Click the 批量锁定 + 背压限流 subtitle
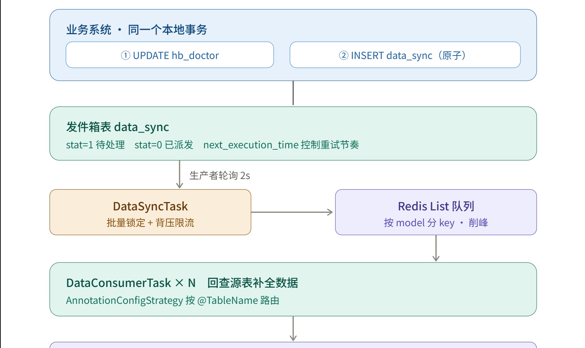The width and height of the screenshot is (585, 348). pyautogui.click(x=150, y=223)
